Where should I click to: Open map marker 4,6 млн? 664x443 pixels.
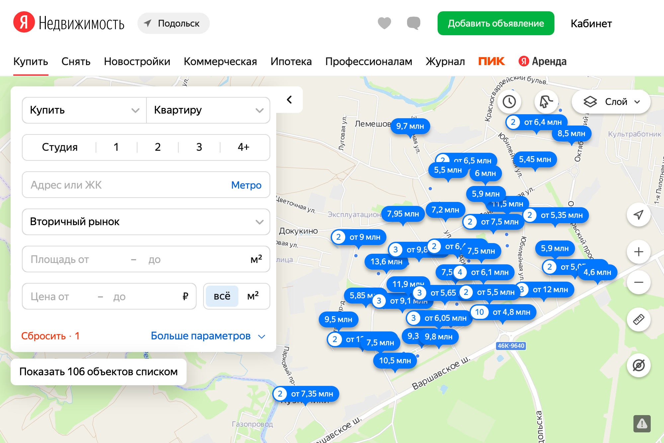click(597, 272)
